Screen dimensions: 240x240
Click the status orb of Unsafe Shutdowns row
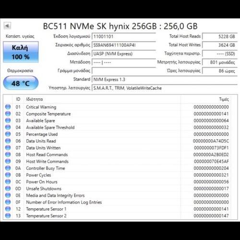[x=8, y=189]
